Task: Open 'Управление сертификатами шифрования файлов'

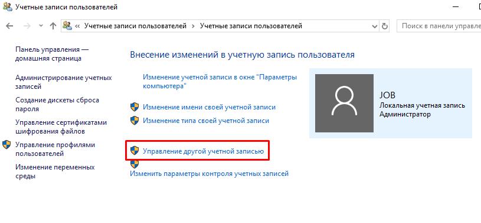Action: tap(61, 127)
